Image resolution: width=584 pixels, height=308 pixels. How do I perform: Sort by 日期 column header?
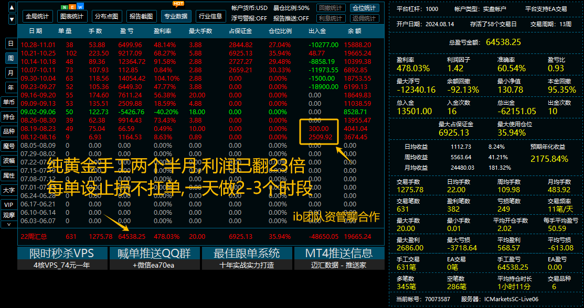click(36, 31)
